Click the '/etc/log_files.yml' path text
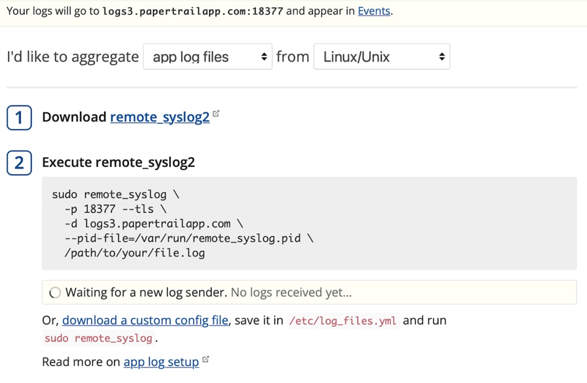 tap(343, 321)
